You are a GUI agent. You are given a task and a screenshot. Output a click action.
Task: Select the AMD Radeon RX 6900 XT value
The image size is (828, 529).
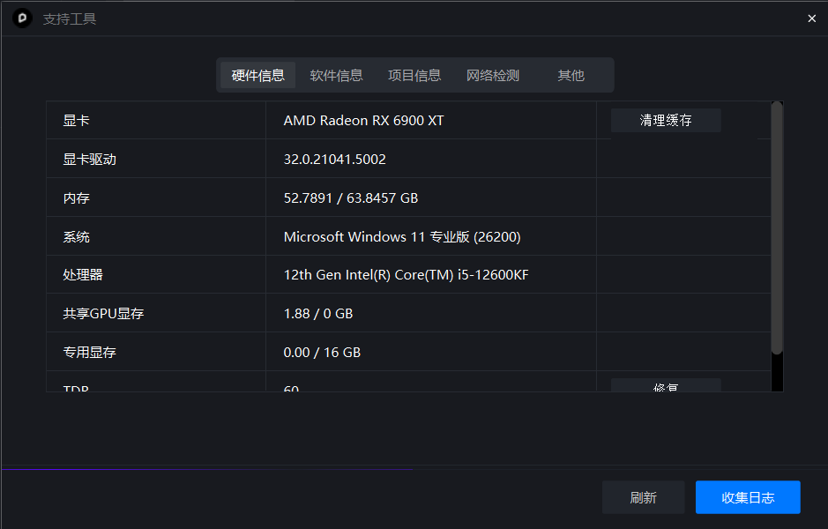[x=363, y=121]
